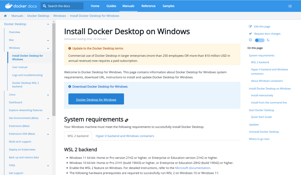This screenshot has height=175, width=301.
Task: Jump to Where to go next section
Action: (259, 139)
